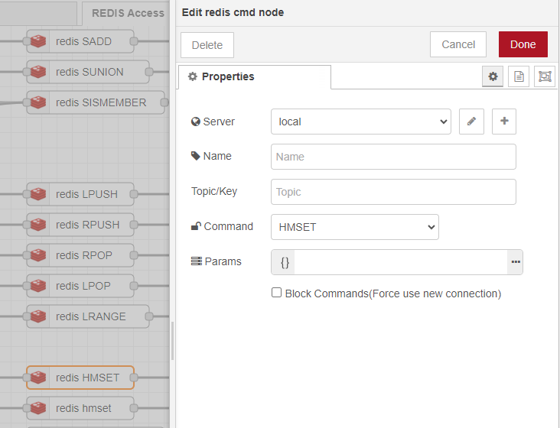Screen dimensions: 560x428
Task: Click the Delete button
Action: (x=207, y=45)
